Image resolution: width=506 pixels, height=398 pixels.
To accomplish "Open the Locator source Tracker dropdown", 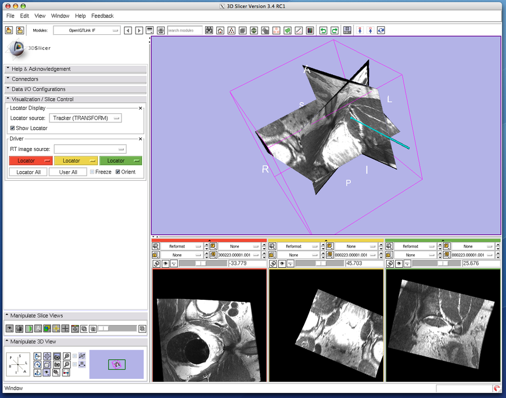I will point(84,118).
